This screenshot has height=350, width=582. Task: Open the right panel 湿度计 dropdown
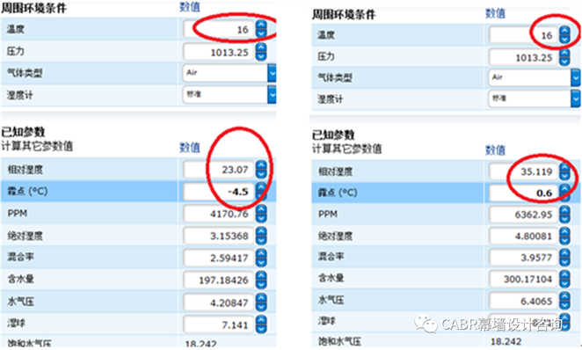click(576, 98)
